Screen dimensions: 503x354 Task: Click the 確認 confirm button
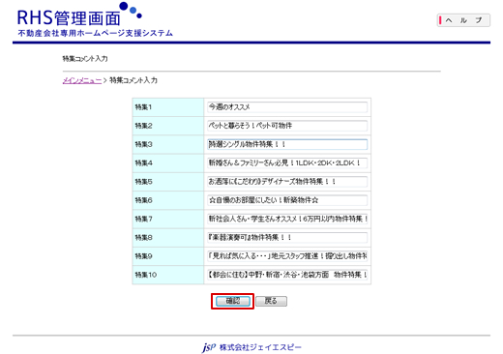pyautogui.click(x=233, y=301)
